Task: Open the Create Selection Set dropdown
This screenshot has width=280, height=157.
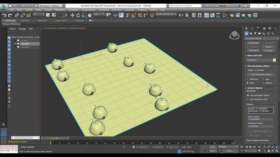Action: [x=166, y=14]
